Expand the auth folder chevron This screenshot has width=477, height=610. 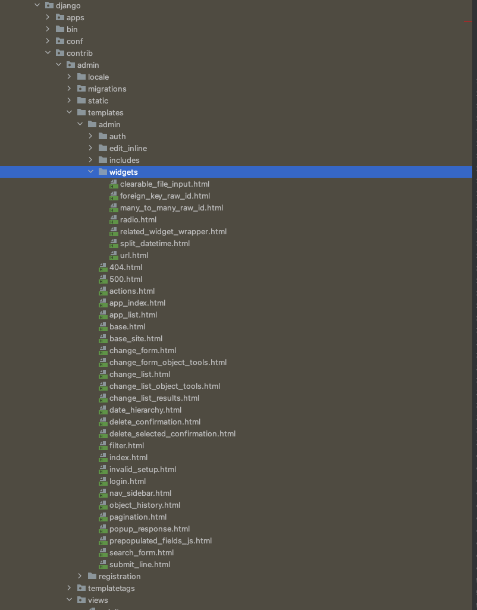[x=90, y=136]
